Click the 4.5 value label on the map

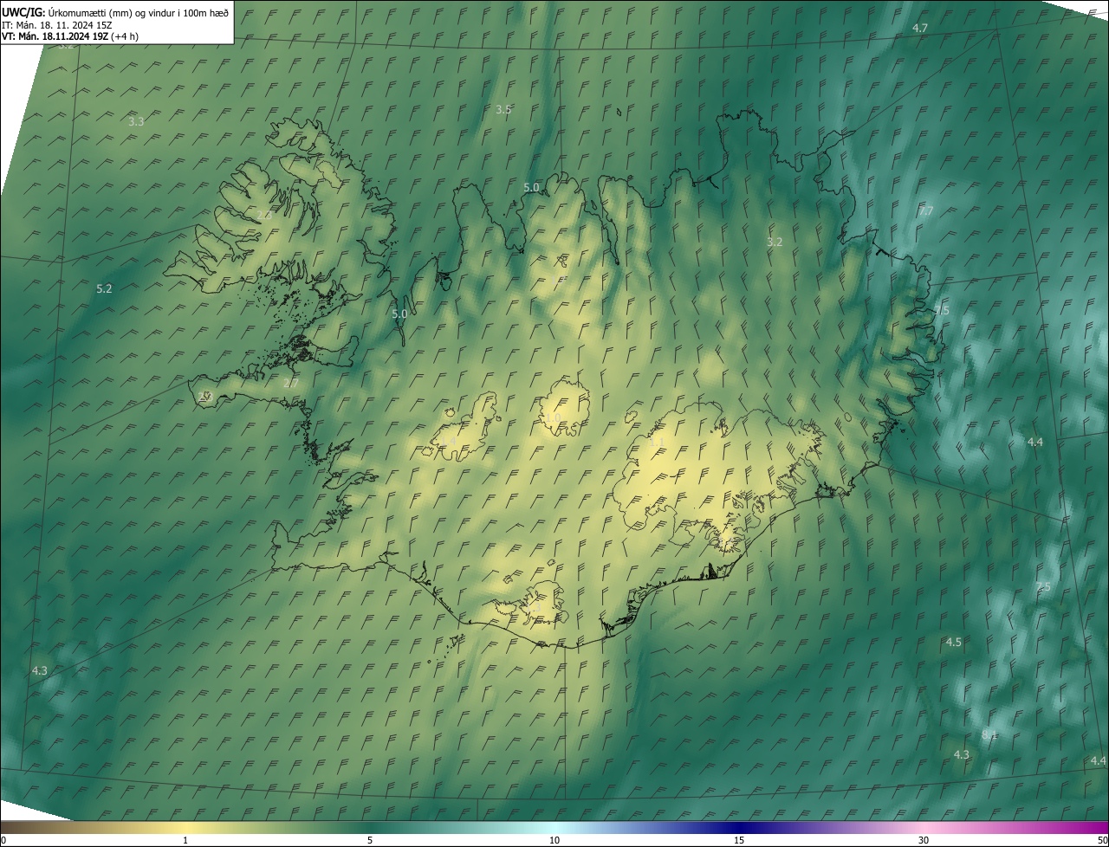coord(954,643)
